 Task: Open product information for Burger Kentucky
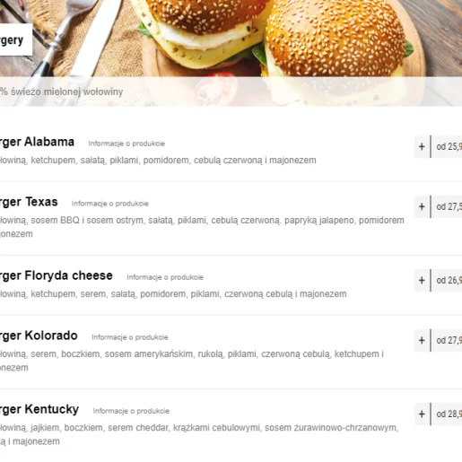pyautogui.click(x=131, y=411)
